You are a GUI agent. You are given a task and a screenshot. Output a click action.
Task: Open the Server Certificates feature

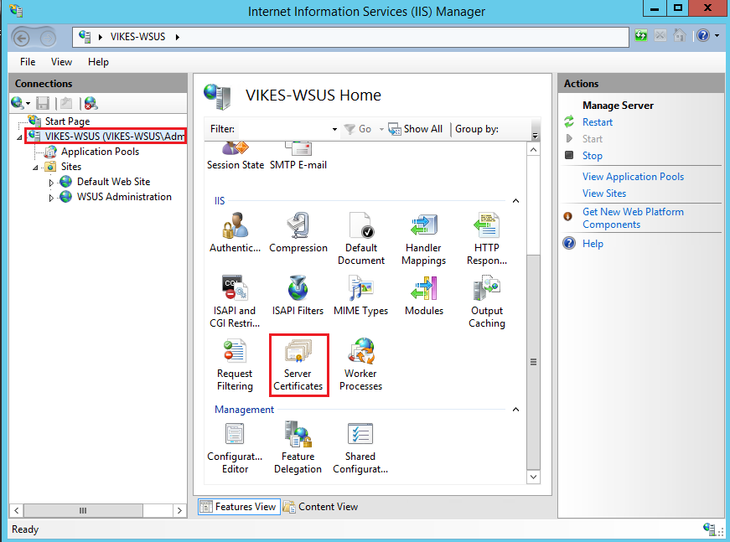pos(298,364)
